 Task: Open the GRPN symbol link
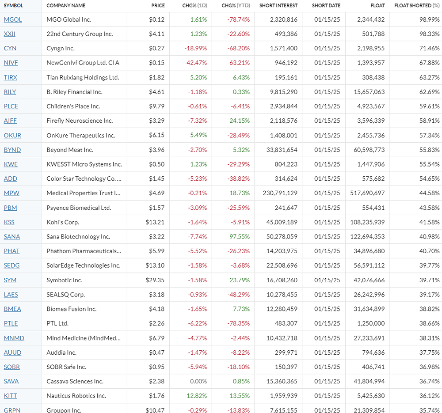pyautogui.click(x=12, y=410)
